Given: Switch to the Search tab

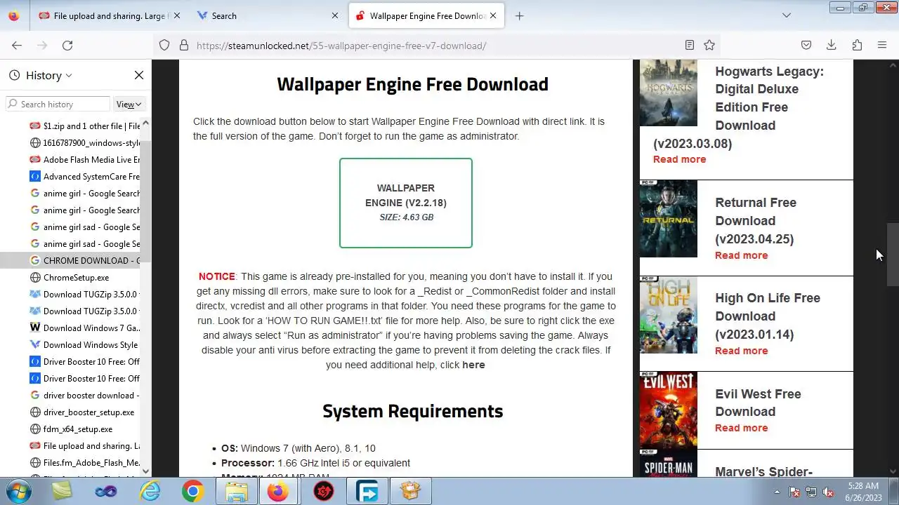Looking at the screenshot, I should (x=267, y=15).
